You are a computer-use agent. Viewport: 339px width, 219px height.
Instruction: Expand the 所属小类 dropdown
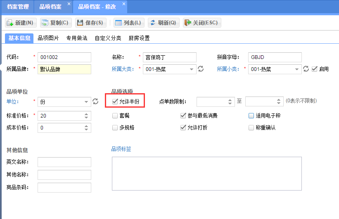click(297, 69)
